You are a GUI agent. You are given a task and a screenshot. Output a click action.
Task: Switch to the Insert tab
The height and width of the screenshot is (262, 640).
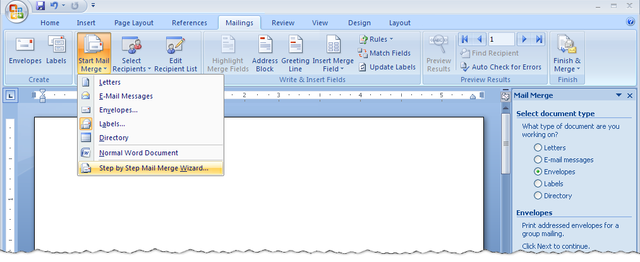point(86,23)
